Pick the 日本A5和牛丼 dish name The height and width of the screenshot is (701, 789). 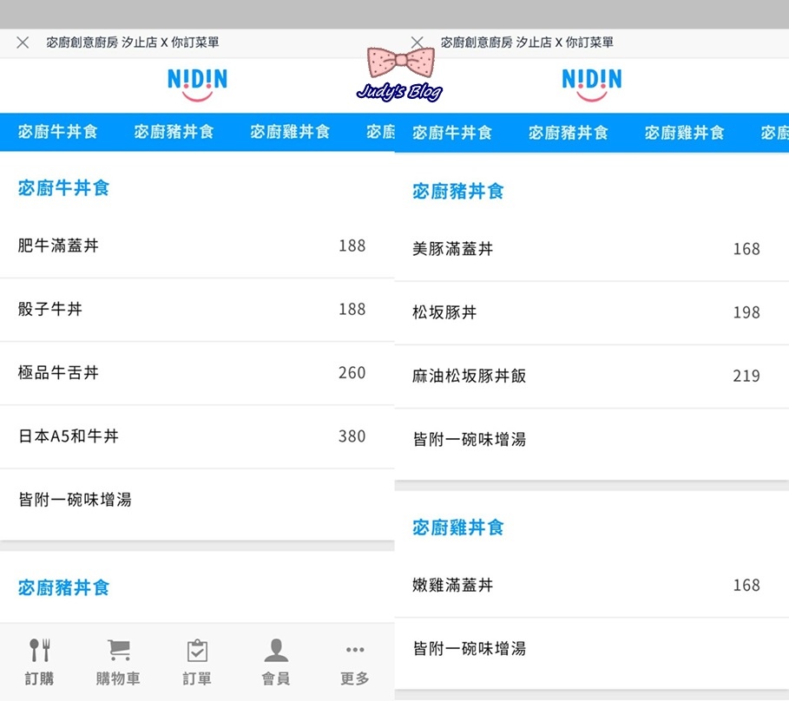pos(69,436)
